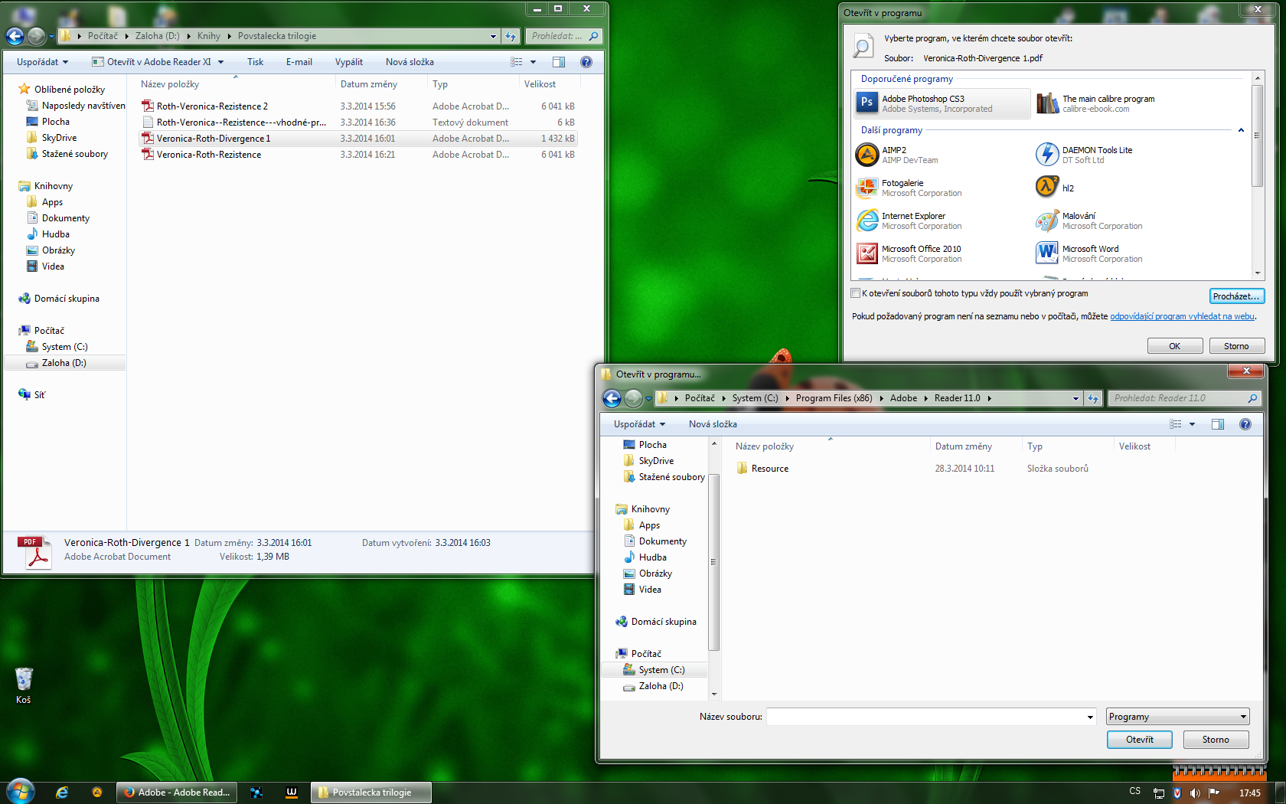Open Uspořádat menu in browse dialog

coord(639,424)
